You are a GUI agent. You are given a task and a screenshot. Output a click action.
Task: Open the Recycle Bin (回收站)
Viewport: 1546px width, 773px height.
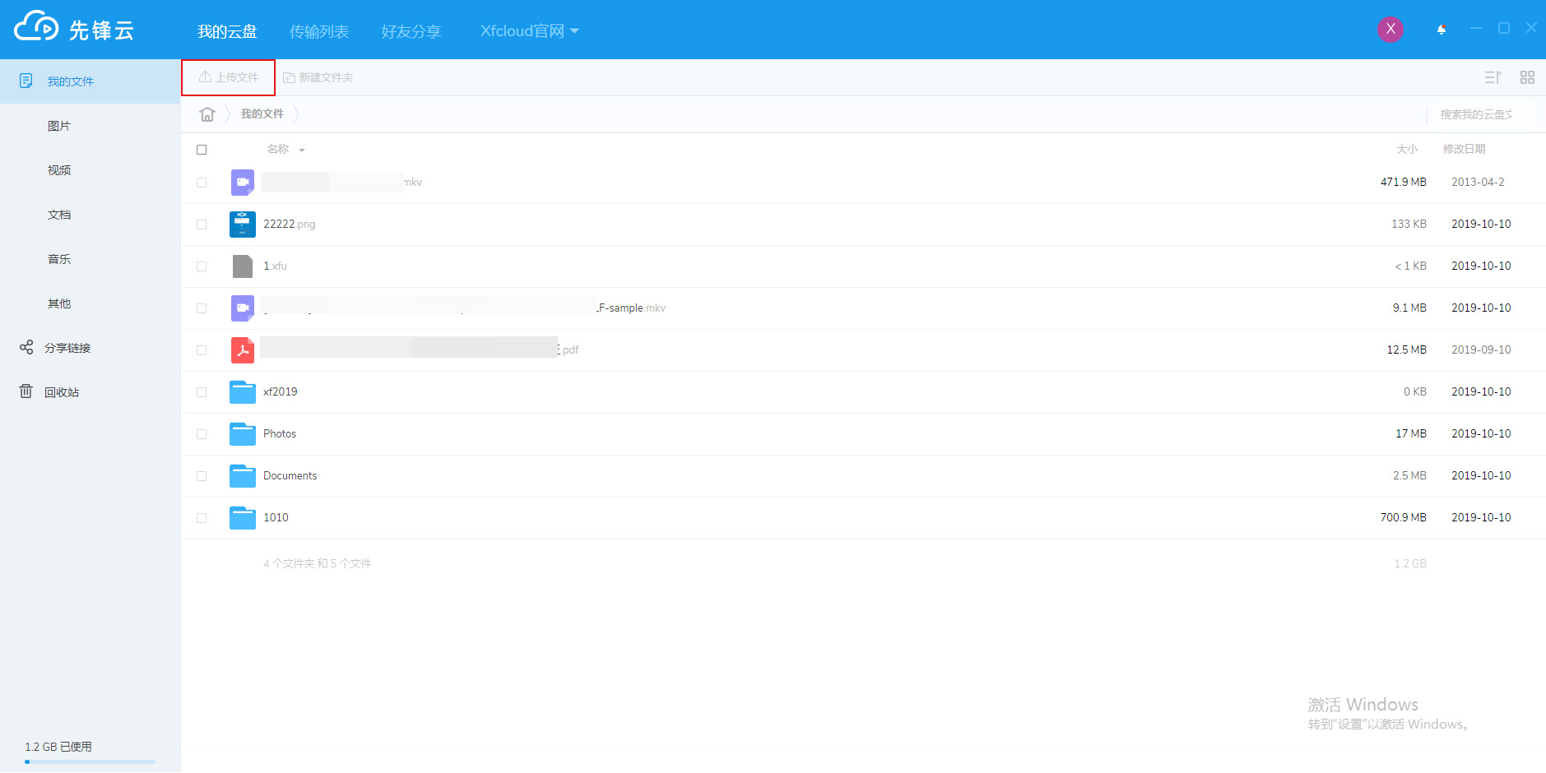pyautogui.click(x=61, y=392)
